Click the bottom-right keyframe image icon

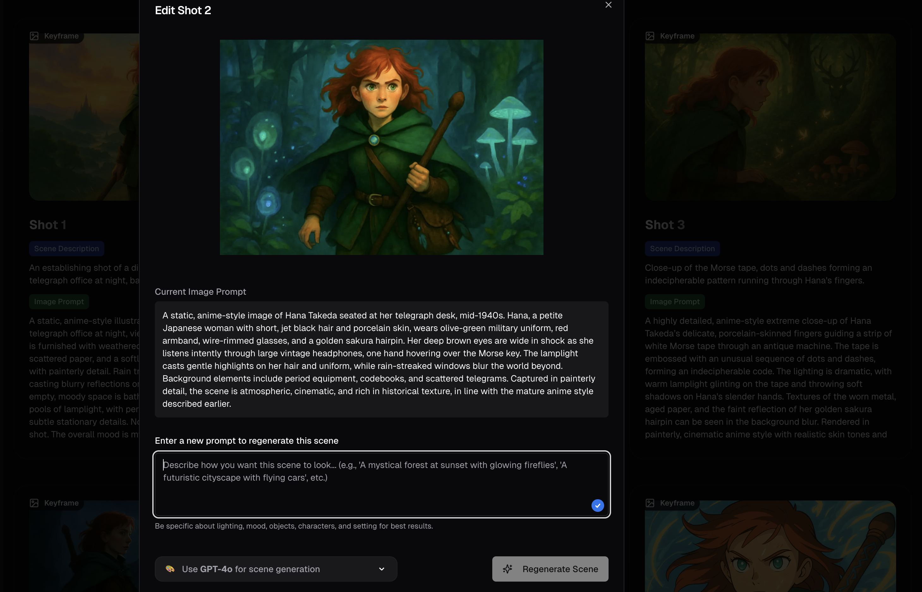click(x=650, y=503)
